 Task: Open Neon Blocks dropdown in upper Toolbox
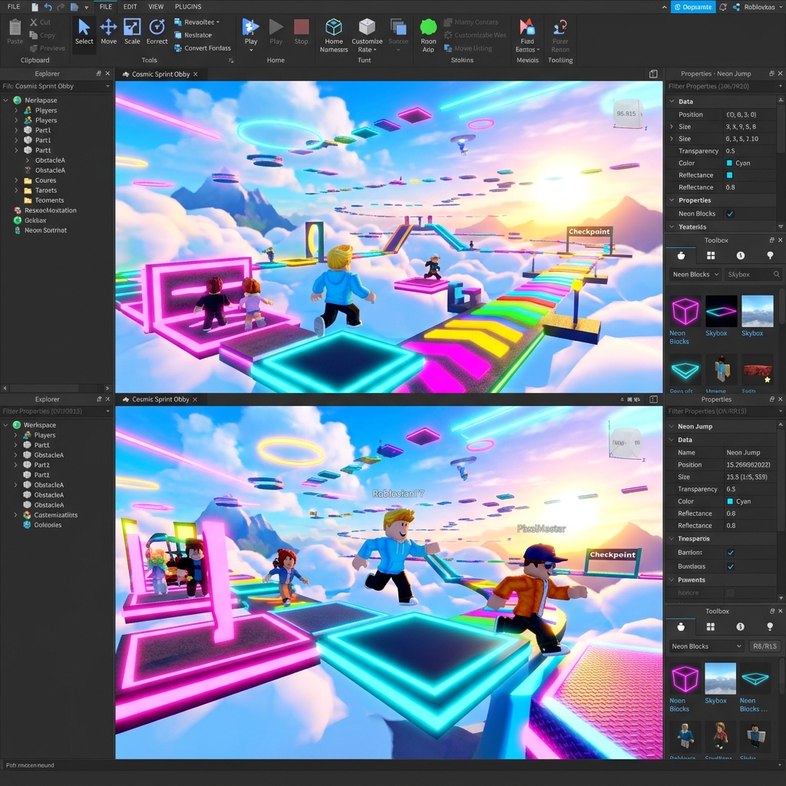click(695, 275)
